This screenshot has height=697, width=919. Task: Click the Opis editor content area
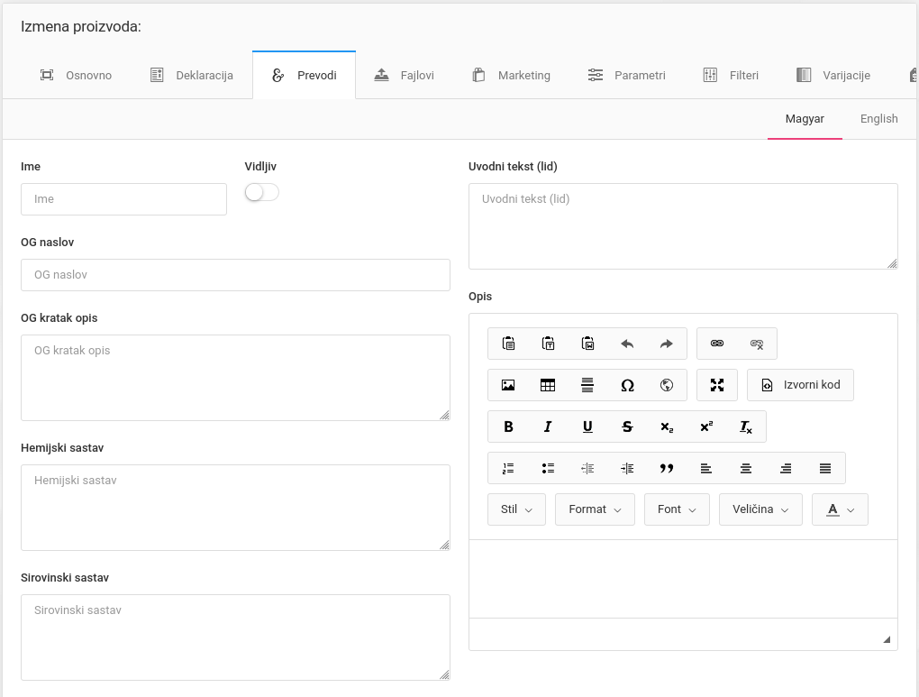coord(683,579)
